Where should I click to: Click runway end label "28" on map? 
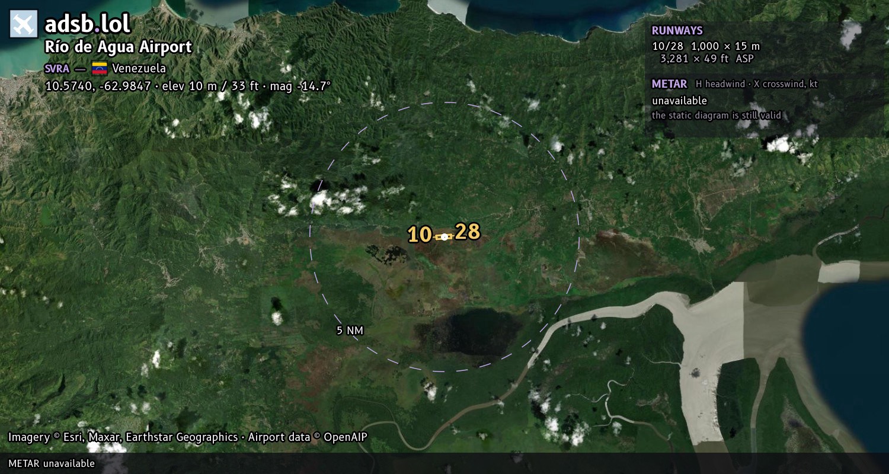pyautogui.click(x=468, y=232)
